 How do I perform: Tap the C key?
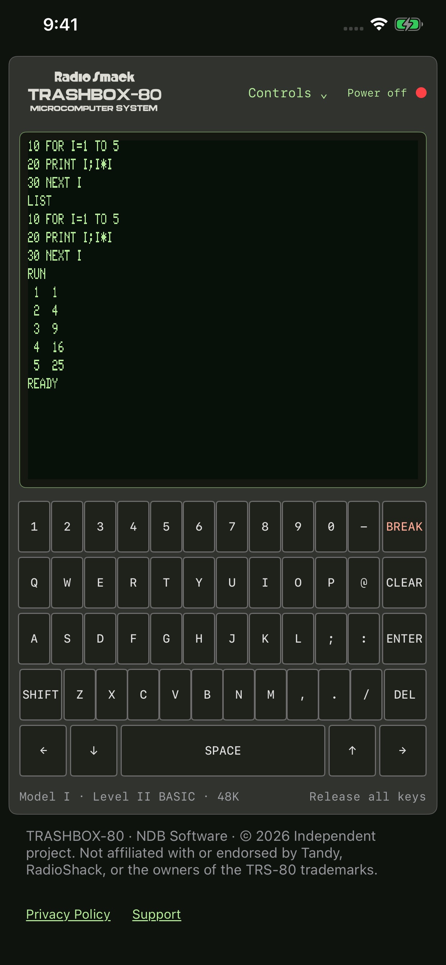click(x=143, y=695)
